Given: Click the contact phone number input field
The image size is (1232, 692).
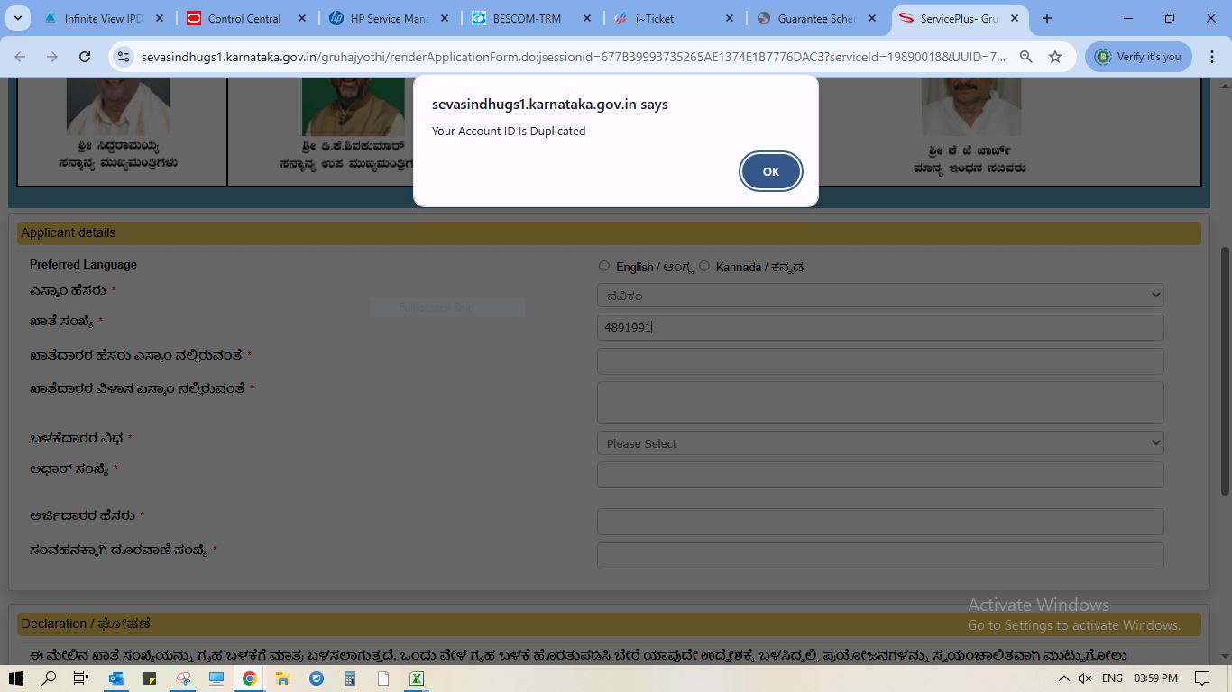Looking at the screenshot, I should click(x=880, y=556).
